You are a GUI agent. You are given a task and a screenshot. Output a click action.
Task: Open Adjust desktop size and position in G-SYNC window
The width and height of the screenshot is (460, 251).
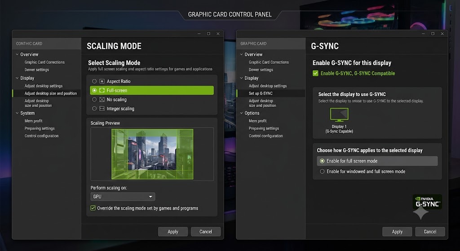(262, 103)
